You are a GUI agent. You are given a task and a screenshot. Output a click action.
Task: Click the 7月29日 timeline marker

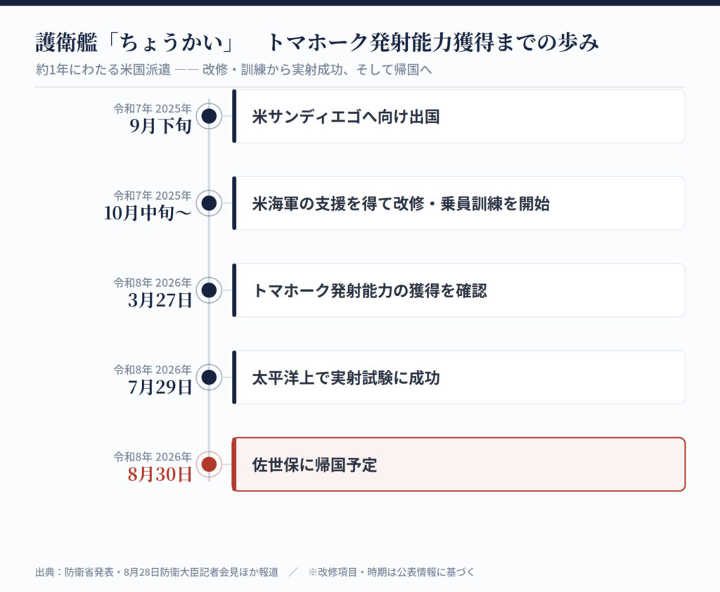pos(209,377)
